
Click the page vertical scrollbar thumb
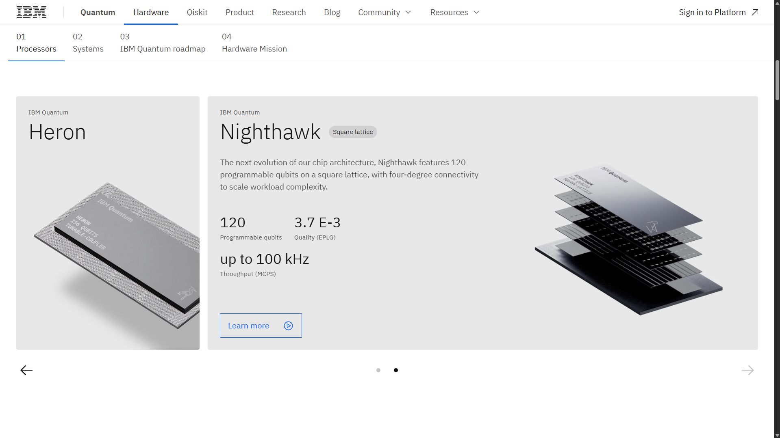(777, 80)
